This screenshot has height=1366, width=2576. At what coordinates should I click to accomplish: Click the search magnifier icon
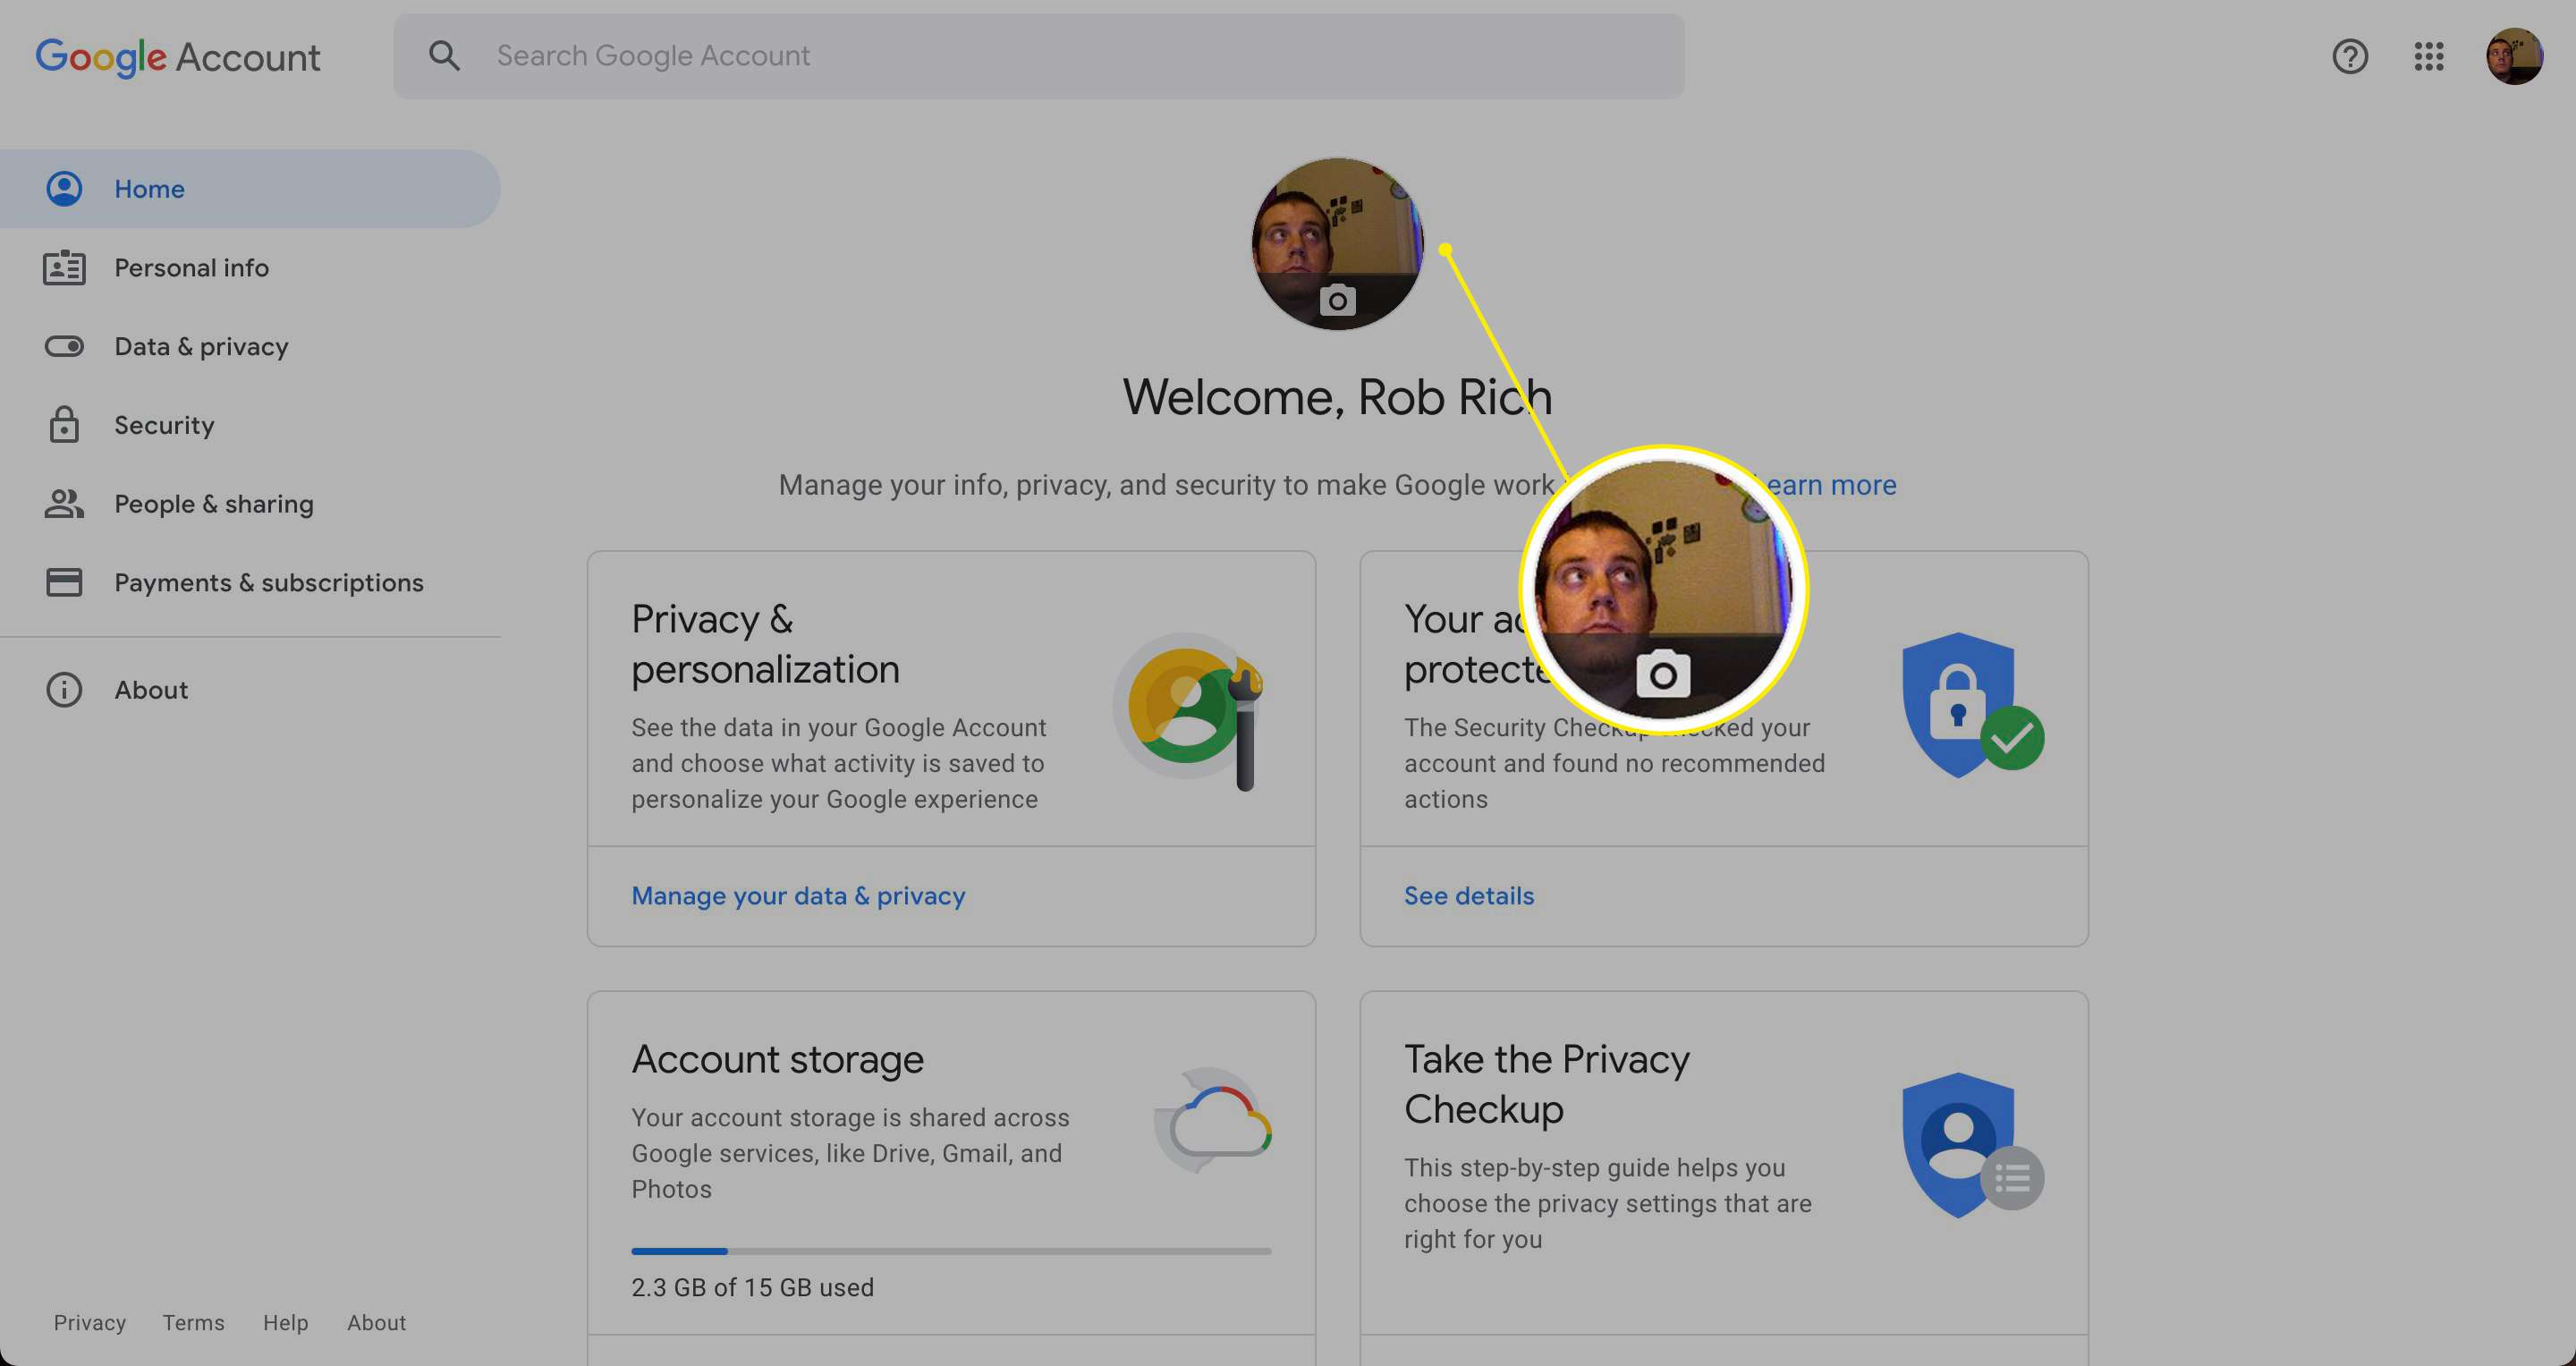(444, 56)
